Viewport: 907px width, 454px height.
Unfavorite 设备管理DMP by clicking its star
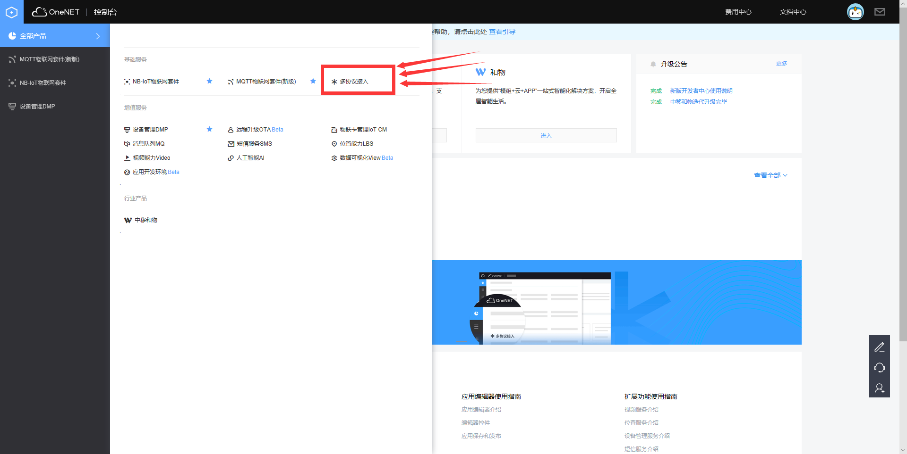tap(209, 129)
